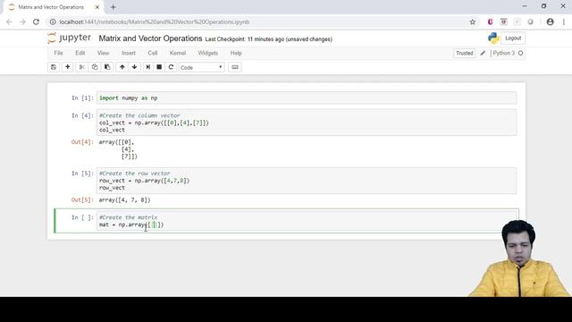
Task: Click the empty In [ ]: prompt label
Action: (82, 217)
